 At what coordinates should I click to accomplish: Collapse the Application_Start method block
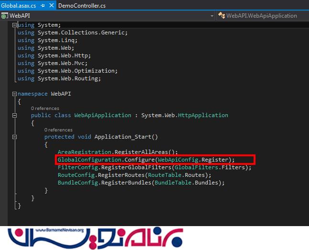(14, 137)
